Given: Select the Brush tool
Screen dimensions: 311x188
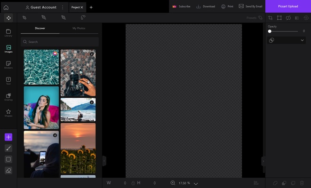Looking at the screenshot, I should point(8,148).
